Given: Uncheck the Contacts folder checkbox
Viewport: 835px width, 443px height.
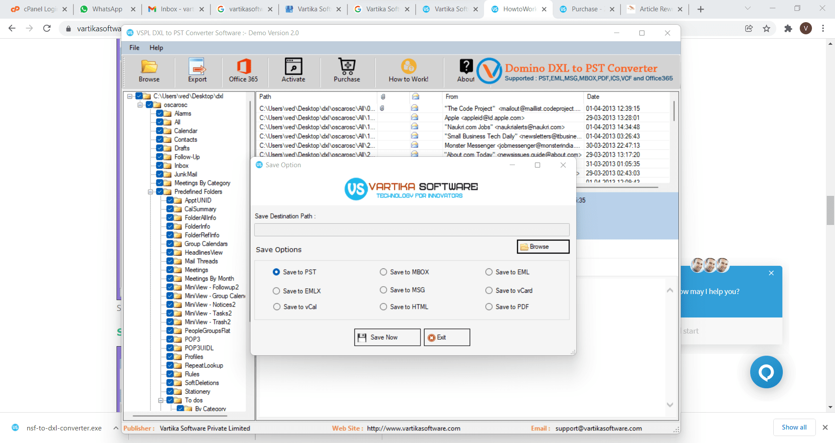Looking at the screenshot, I should point(160,139).
